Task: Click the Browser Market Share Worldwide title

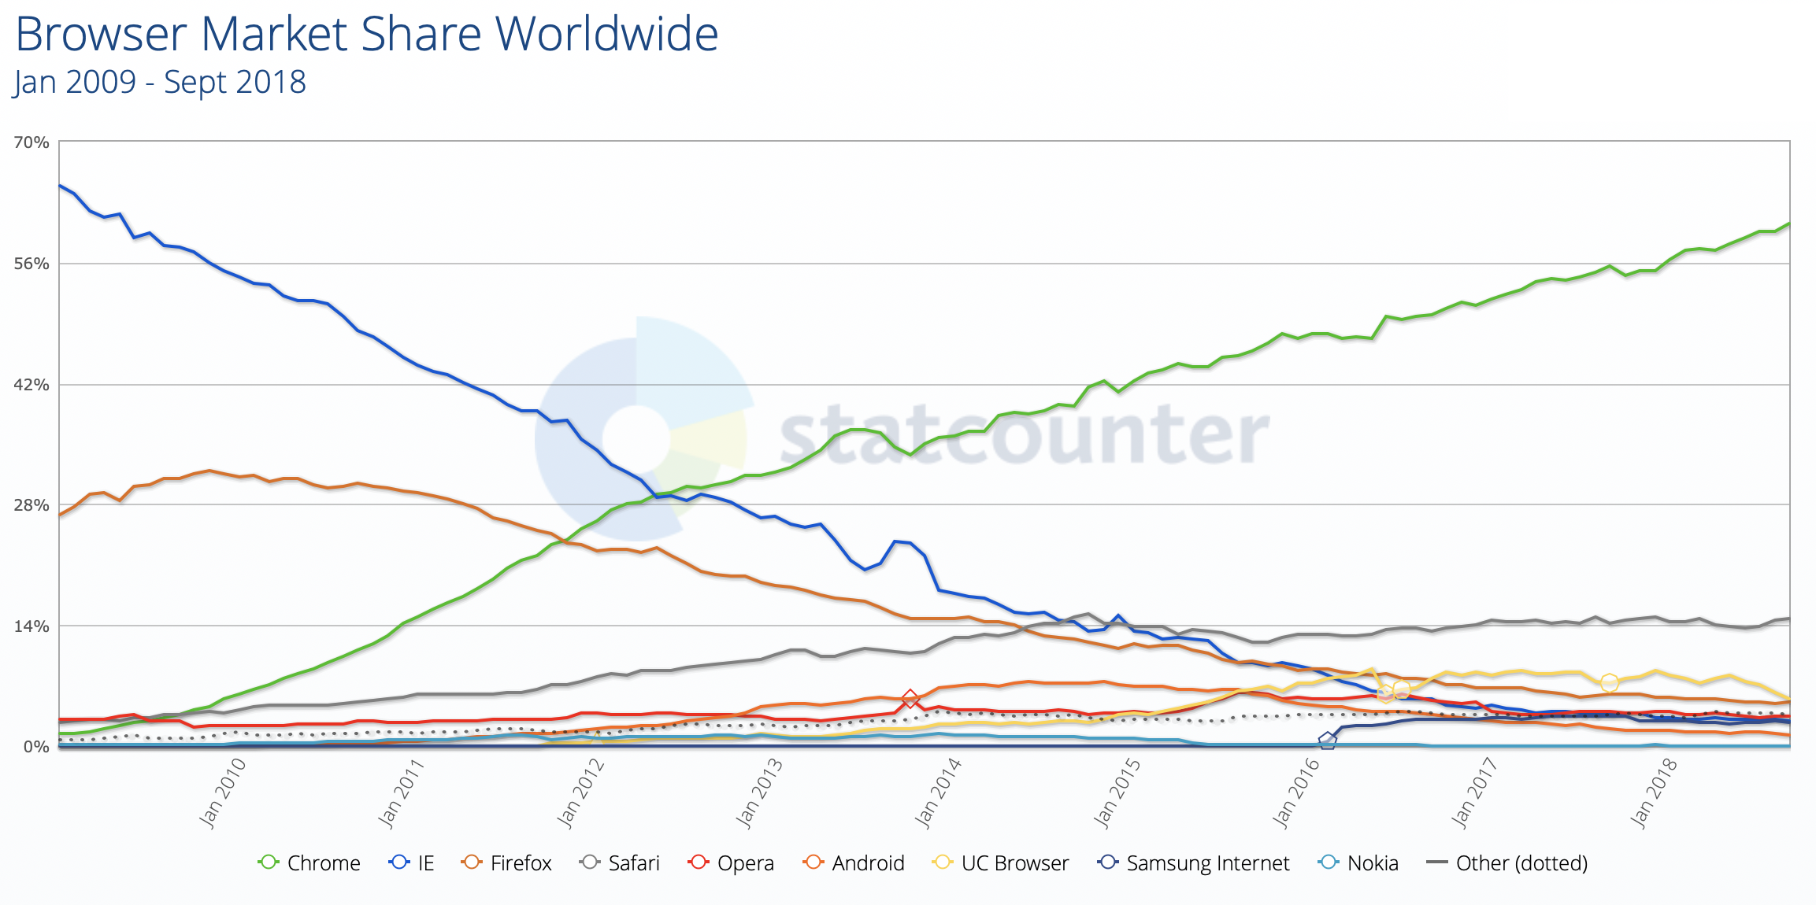Action: click(x=367, y=35)
